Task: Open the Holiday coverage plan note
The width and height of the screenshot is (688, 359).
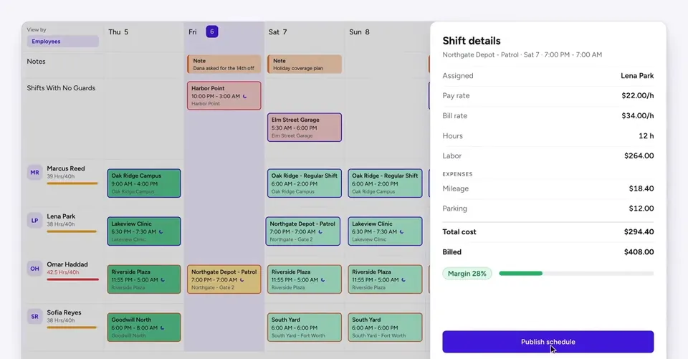Action: click(305, 64)
